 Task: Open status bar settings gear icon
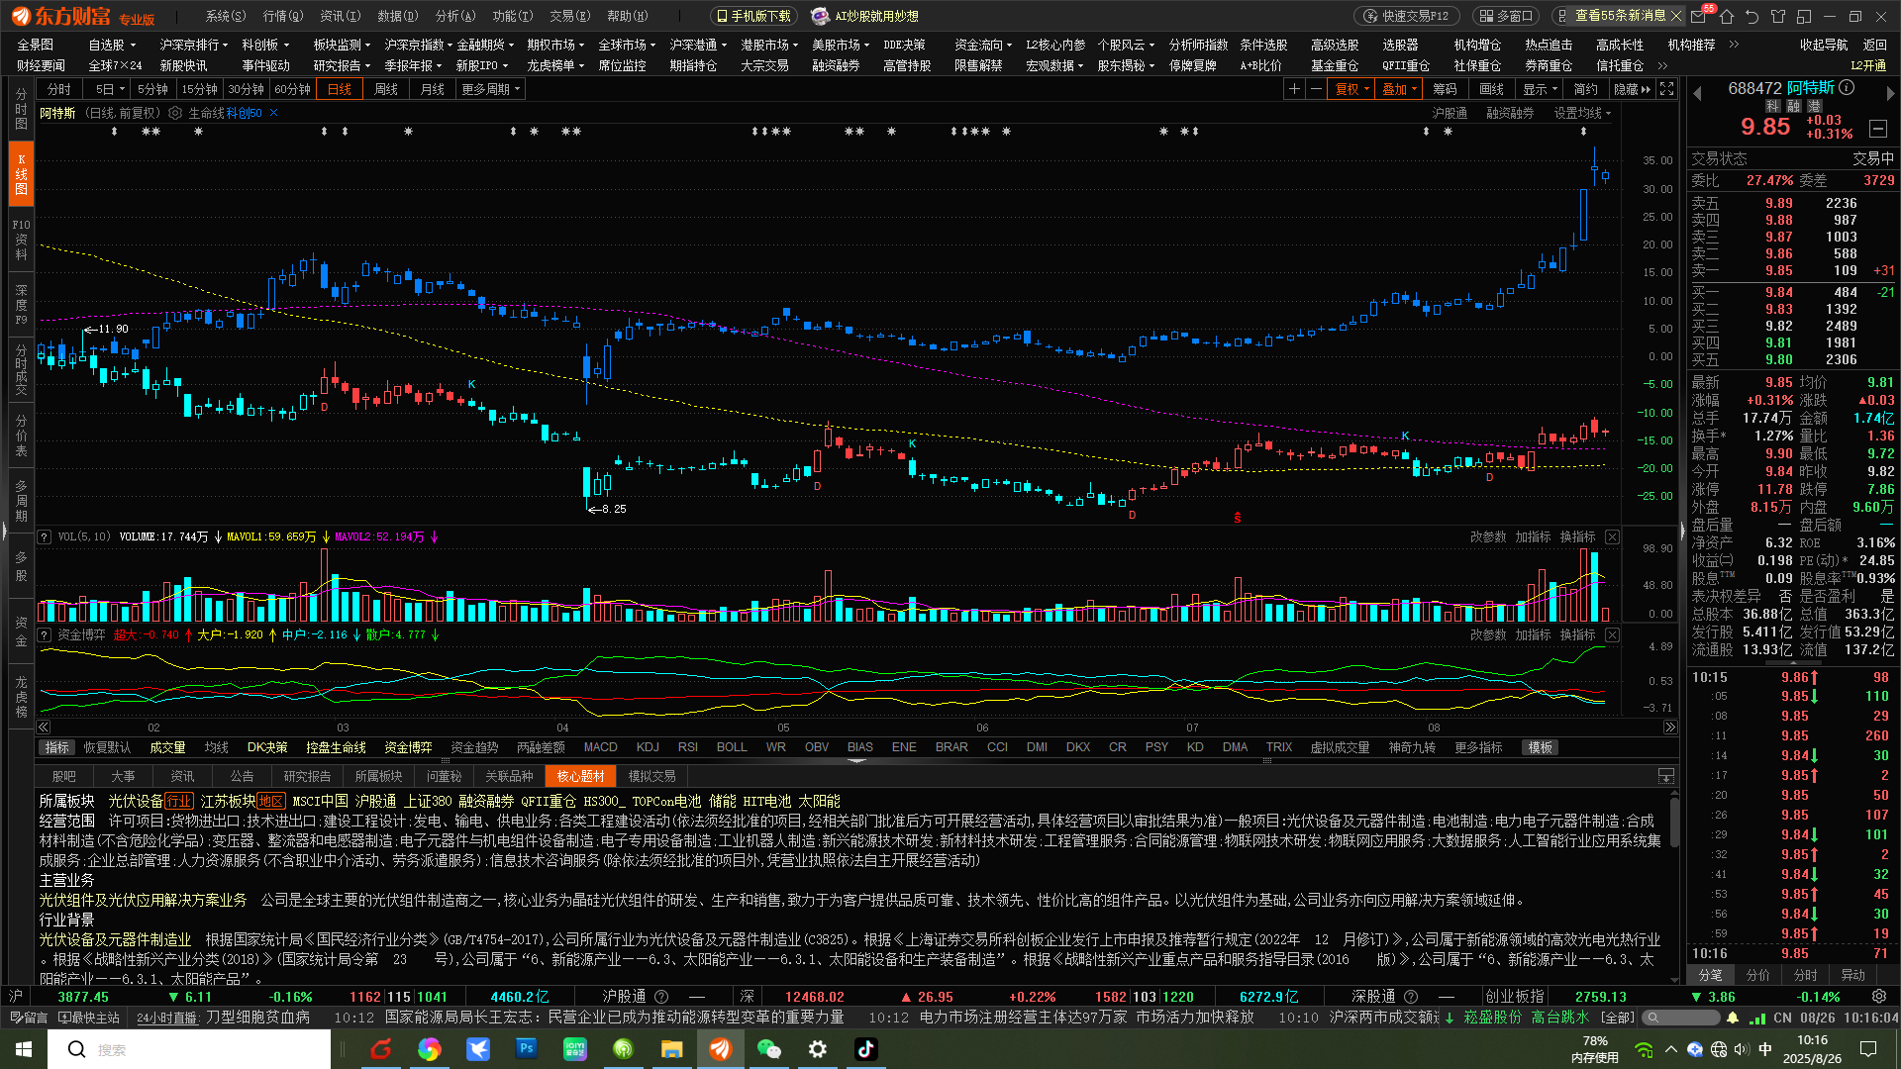(1879, 997)
